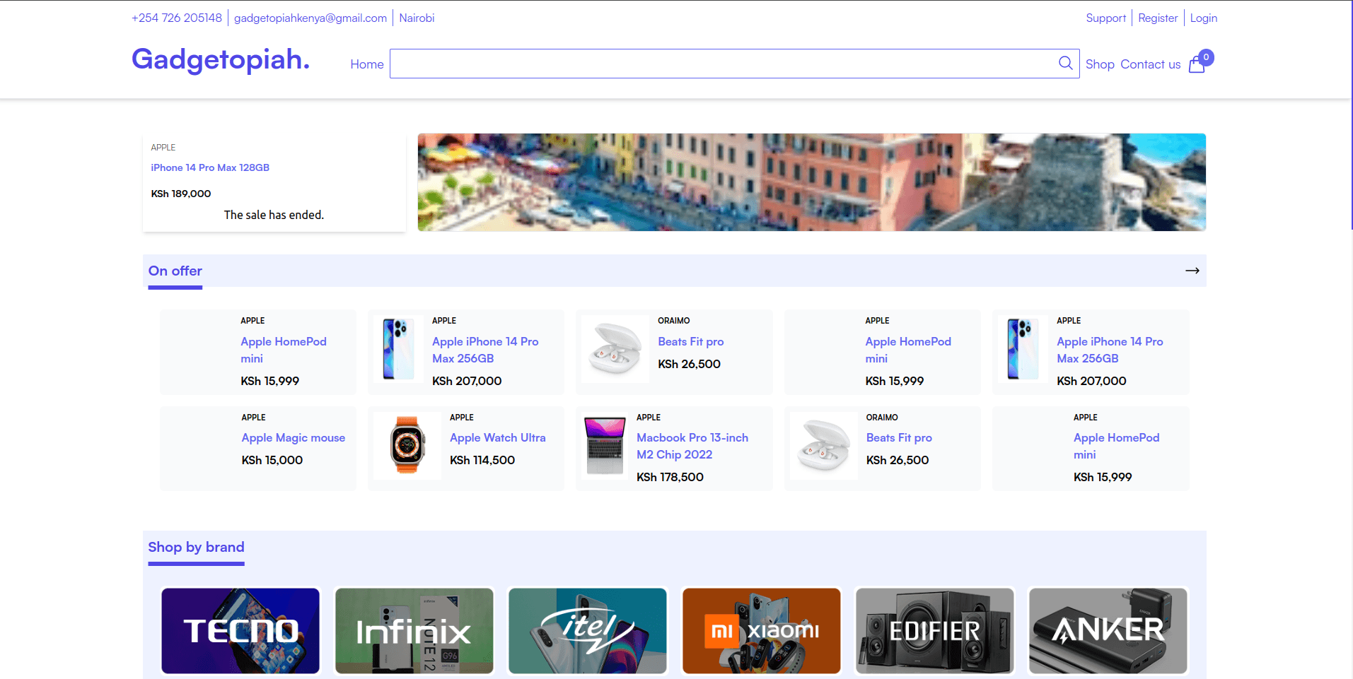Open iPhone 14 Pro Max 128GB deal
This screenshot has width=1353, height=679.
coord(210,167)
